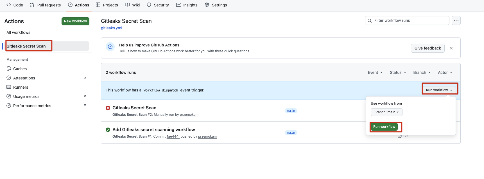Open the gitleaks.yml file link
Image resolution: width=484 pixels, height=179 pixels.
tap(112, 28)
